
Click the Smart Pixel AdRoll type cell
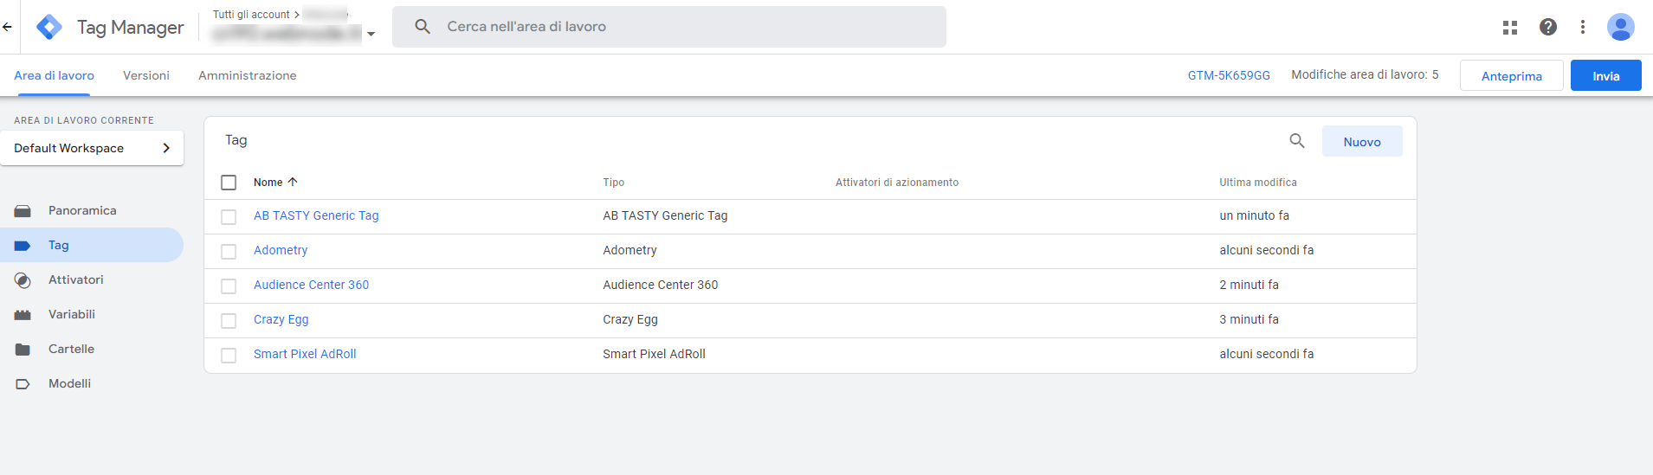tap(654, 354)
